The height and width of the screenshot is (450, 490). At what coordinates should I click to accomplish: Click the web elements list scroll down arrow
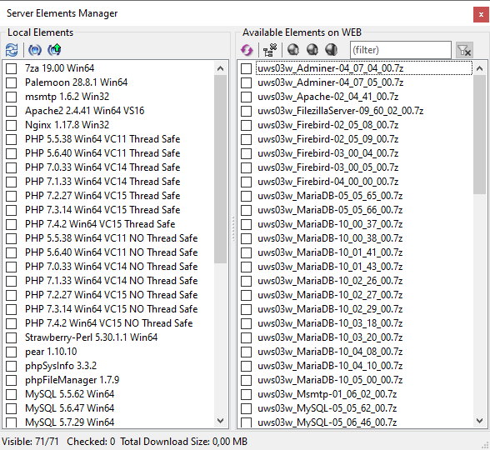[x=480, y=421]
